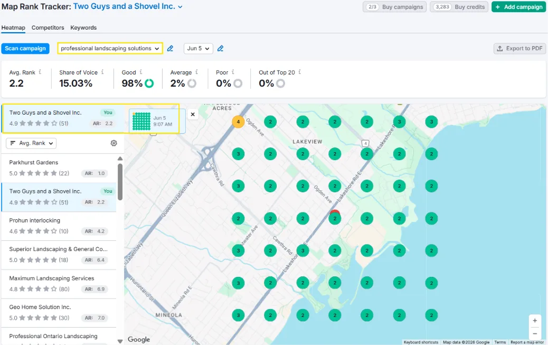Select Superior Landscaping & General Co... row
Image resolution: width=548 pixels, height=345 pixels.
tap(59, 255)
